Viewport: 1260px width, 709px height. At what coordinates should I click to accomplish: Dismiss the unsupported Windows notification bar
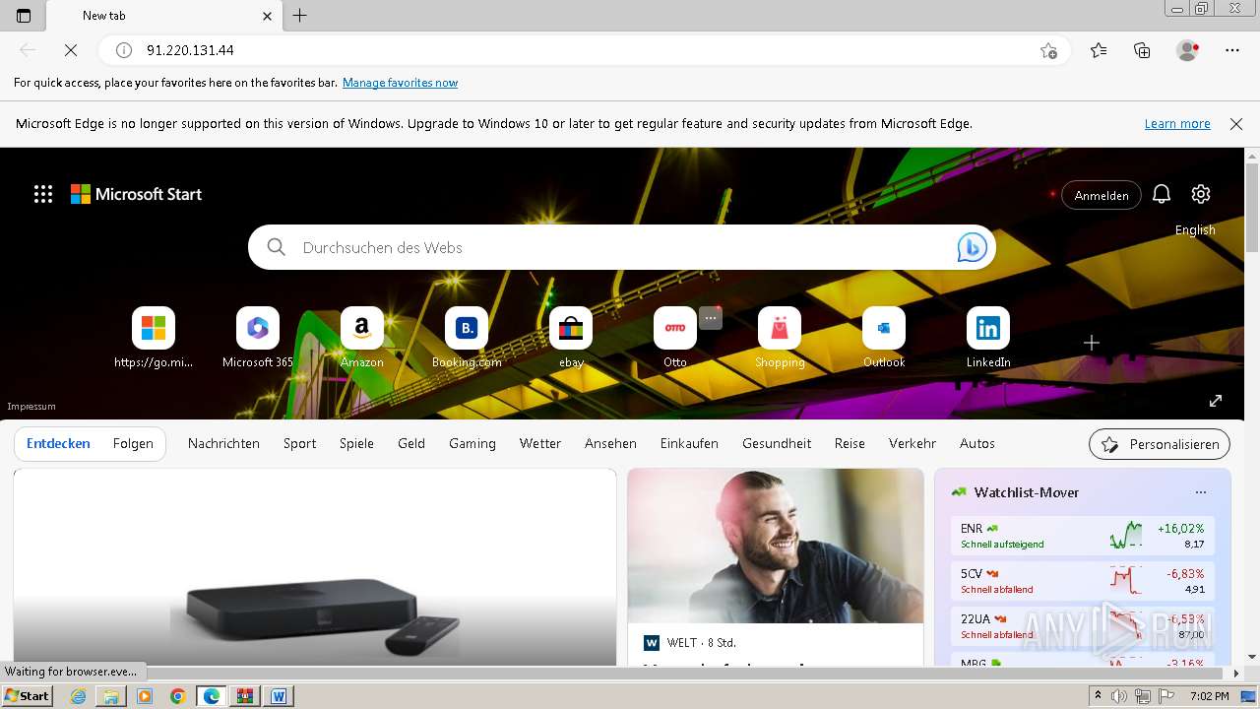1236,124
